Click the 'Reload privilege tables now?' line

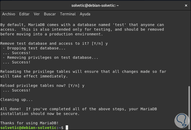(x=42, y=86)
